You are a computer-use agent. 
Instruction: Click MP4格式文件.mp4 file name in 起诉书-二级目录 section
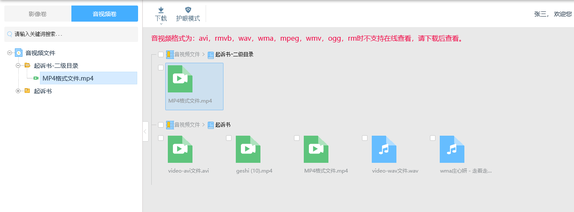tap(190, 100)
